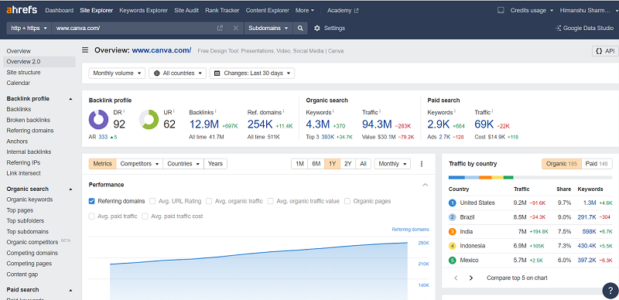Open the Monthly interval dropdown

tap(392, 164)
